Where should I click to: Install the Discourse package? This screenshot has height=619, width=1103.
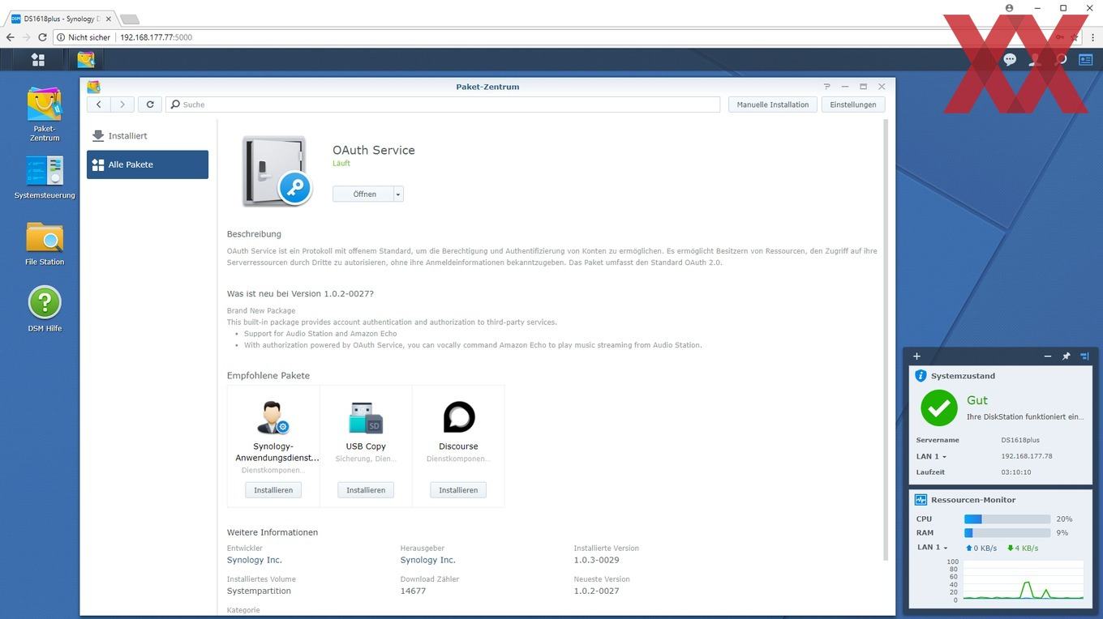point(458,490)
